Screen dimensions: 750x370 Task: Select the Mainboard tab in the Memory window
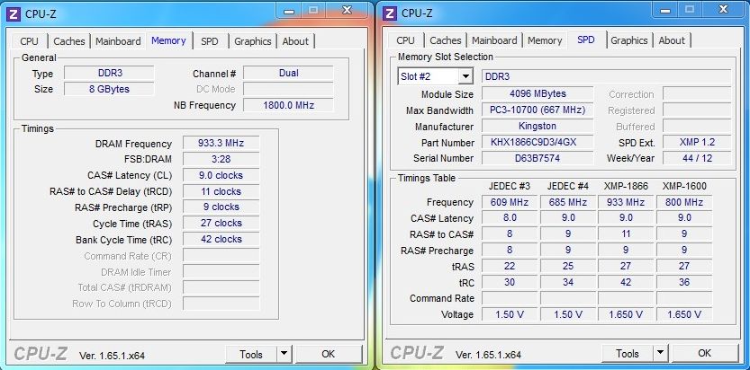coord(118,41)
